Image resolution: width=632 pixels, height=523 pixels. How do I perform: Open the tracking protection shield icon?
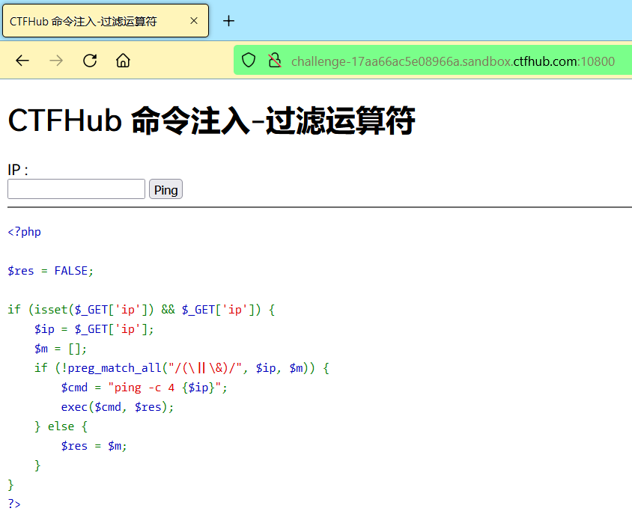(x=249, y=61)
